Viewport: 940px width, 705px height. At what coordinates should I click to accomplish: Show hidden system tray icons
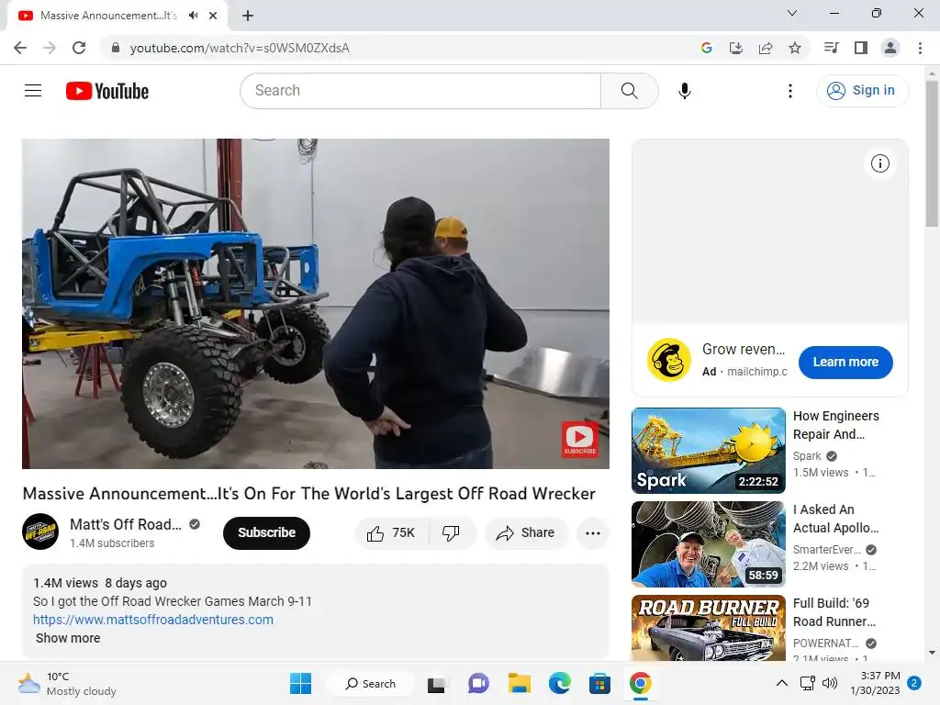point(782,683)
